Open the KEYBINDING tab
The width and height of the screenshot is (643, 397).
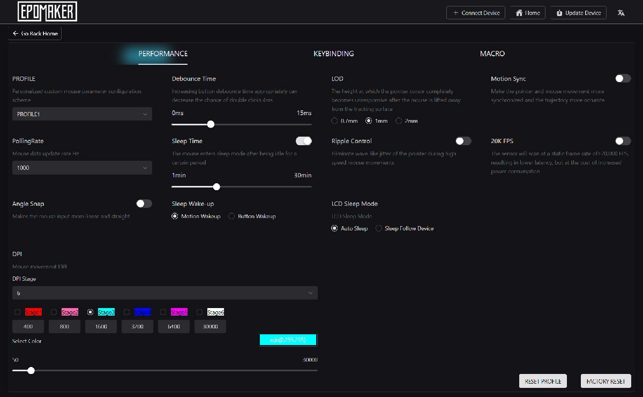click(334, 54)
